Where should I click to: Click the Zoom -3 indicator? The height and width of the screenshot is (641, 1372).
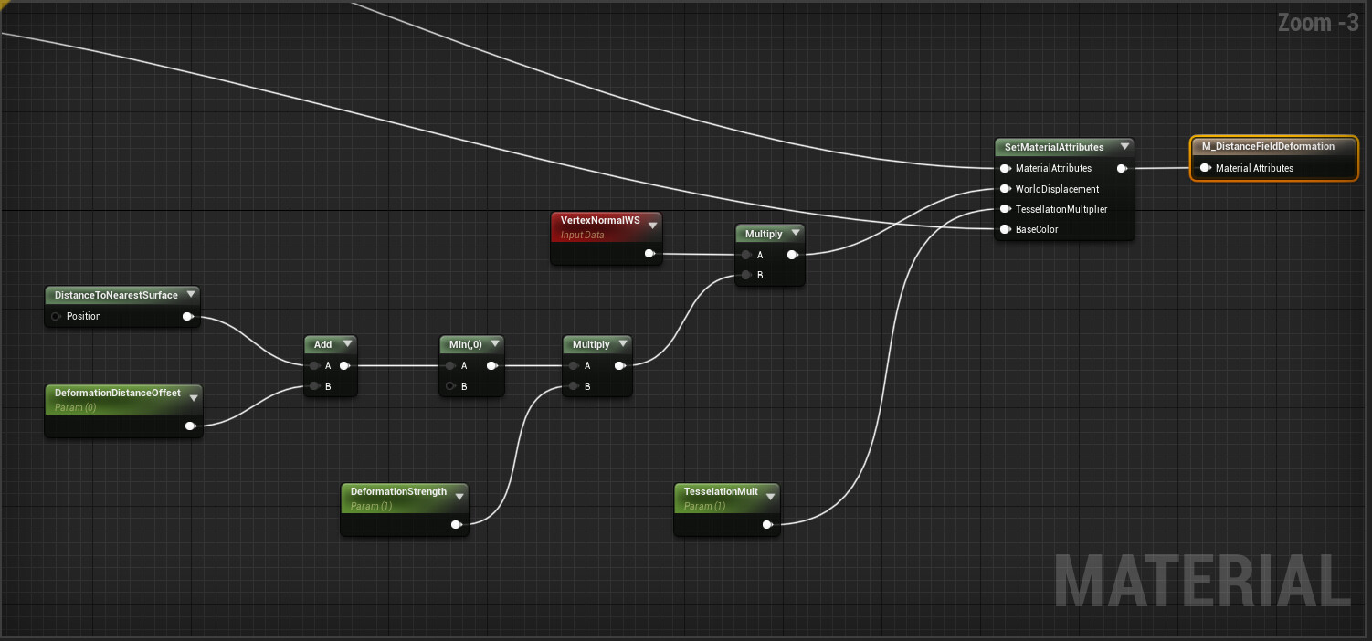click(x=1318, y=23)
